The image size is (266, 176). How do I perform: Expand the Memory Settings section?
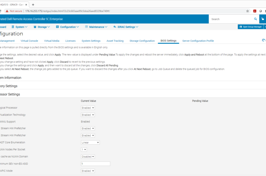click(x=9, y=86)
